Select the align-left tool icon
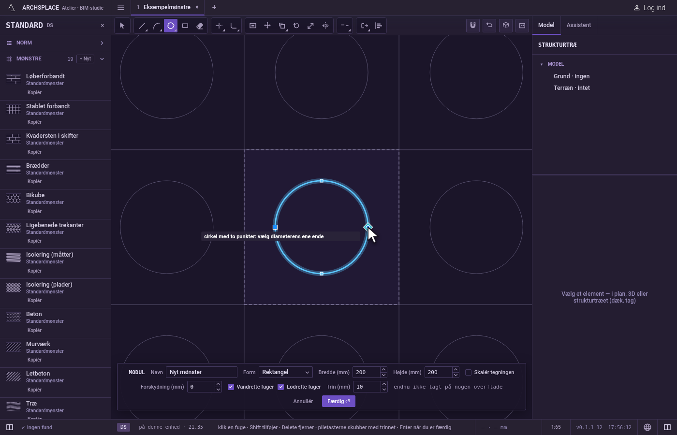 pyautogui.click(x=379, y=26)
